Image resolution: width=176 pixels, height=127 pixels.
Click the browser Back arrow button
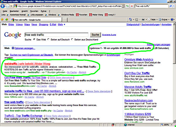[x=4, y=6]
